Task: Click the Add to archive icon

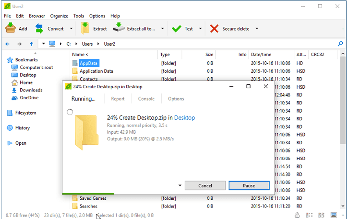Action: pyautogui.click(x=10, y=28)
